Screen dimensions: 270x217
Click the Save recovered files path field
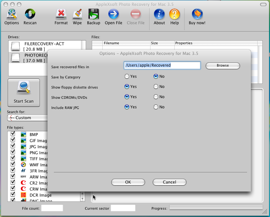[x=162, y=65]
